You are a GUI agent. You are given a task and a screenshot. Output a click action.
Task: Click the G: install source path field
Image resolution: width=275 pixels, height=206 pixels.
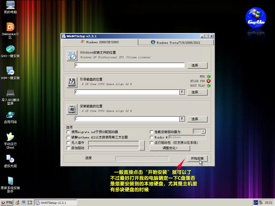[x=129, y=65]
